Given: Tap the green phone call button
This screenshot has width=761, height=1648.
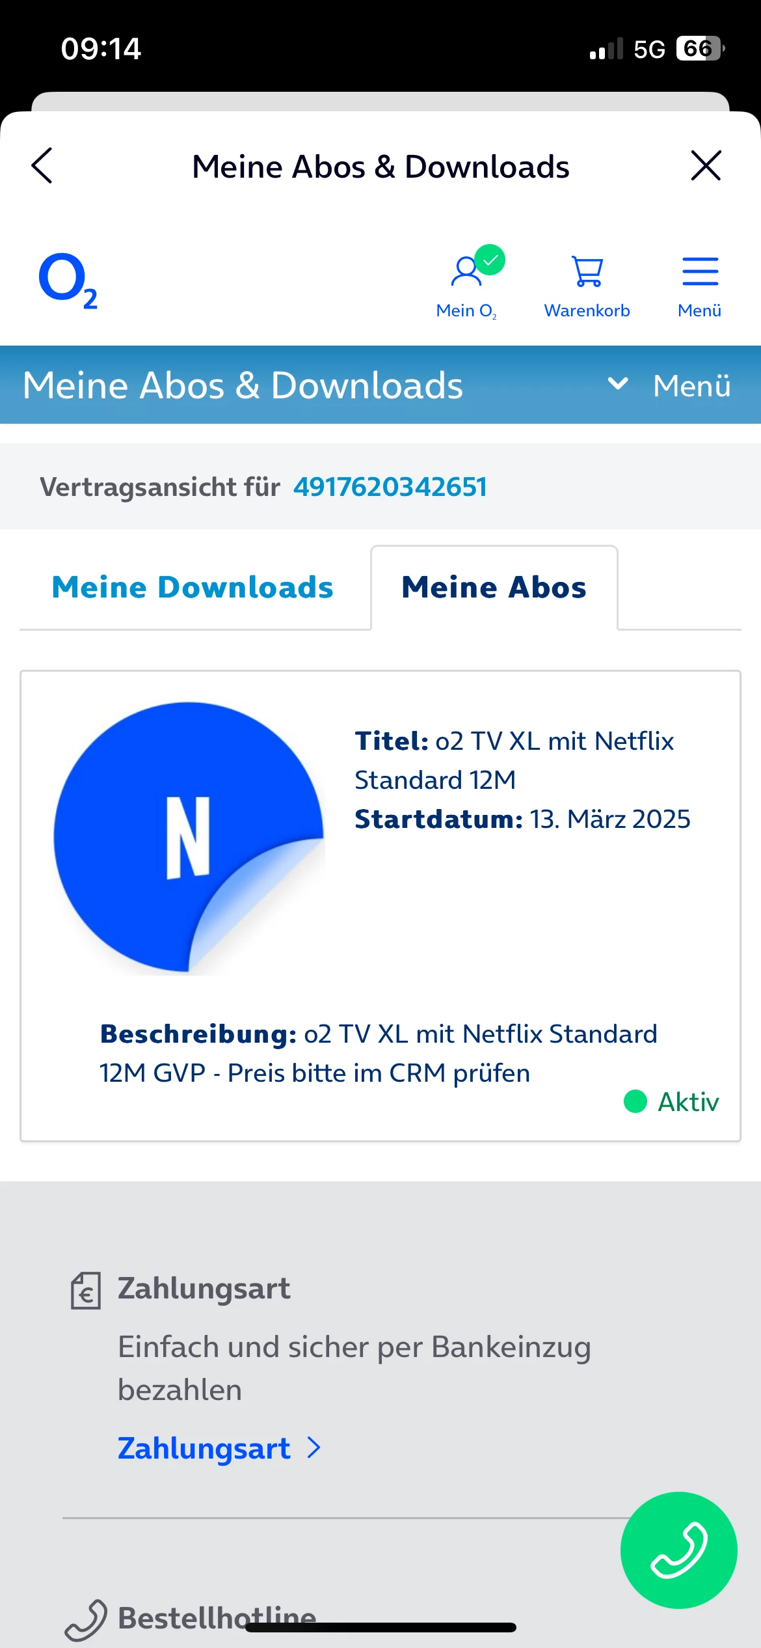Looking at the screenshot, I should pos(678,1550).
